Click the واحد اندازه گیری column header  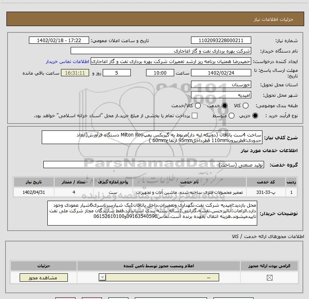[113, 182]
